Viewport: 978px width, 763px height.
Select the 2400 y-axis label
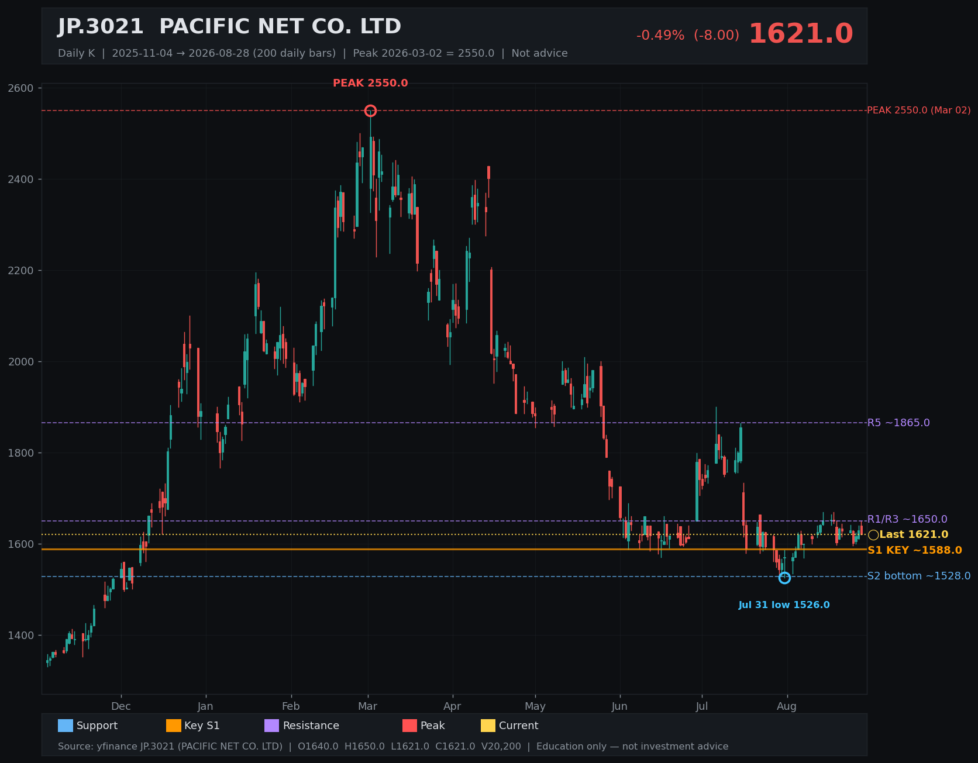pyautogui.click(x=21, y=179)
